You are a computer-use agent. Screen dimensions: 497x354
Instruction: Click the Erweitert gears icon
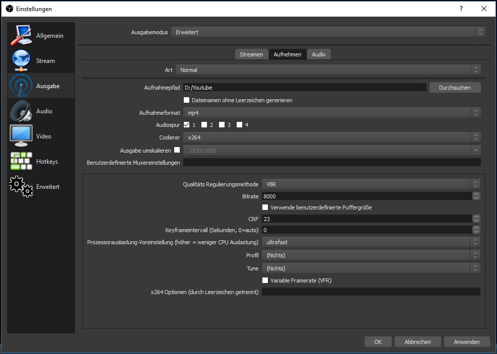21,187
